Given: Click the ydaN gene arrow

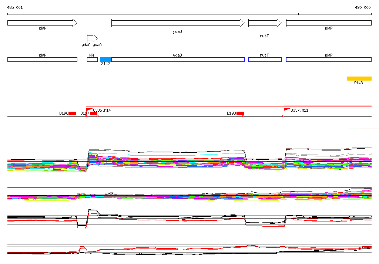Looking at the screenshot, I should [x=42, y=23].
